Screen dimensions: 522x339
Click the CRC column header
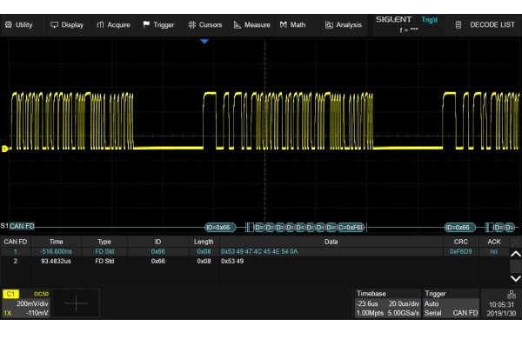[x=461, y=242]
